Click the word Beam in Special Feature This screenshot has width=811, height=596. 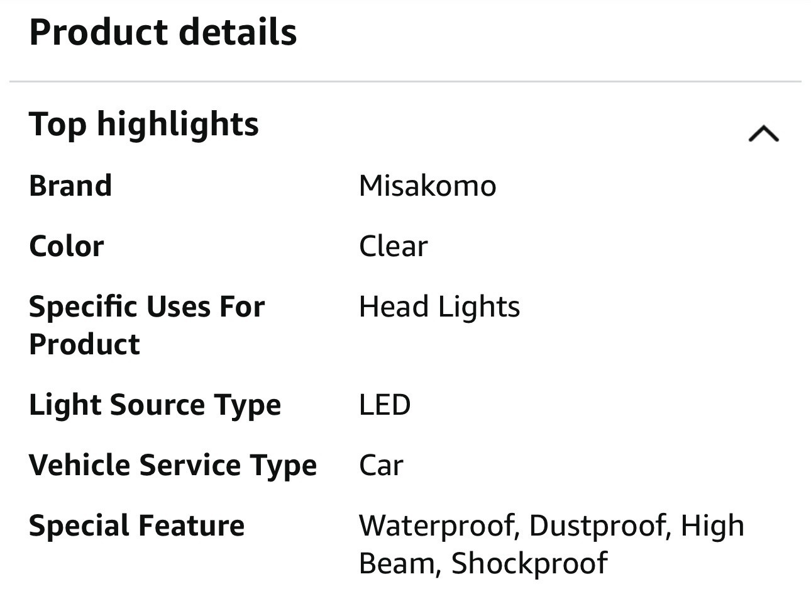pyautogui.click(x=396, y=563)
